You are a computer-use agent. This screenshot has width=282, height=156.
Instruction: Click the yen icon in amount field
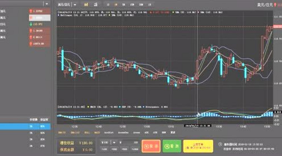click(120, 143)
